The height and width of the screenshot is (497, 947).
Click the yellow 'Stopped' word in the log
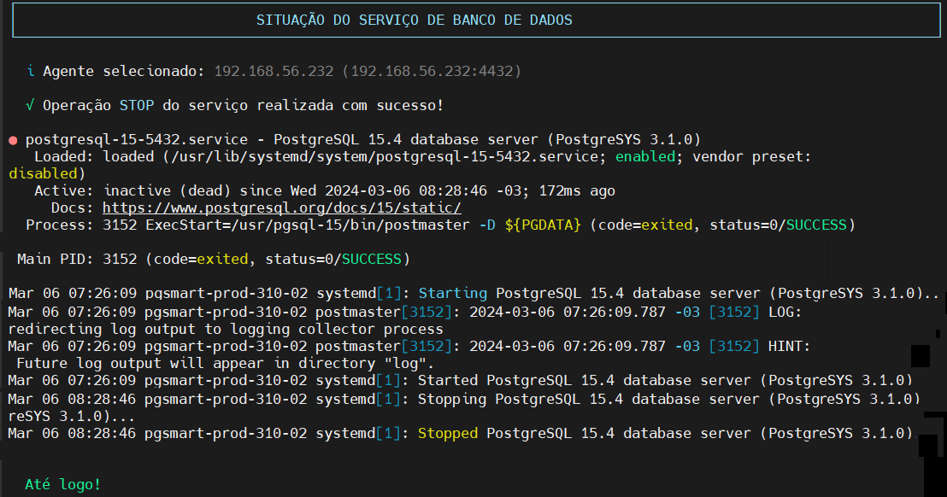pos(448,434)
